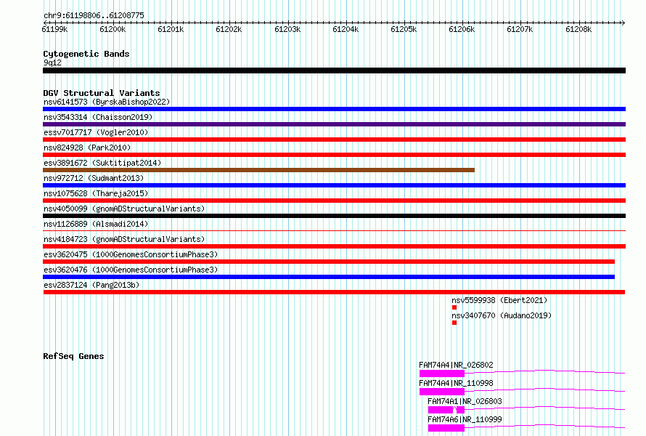Click the 61205k ruler tick label
Image resolution: width=646 pixels, height=436 pixels.
pos(404,29)
